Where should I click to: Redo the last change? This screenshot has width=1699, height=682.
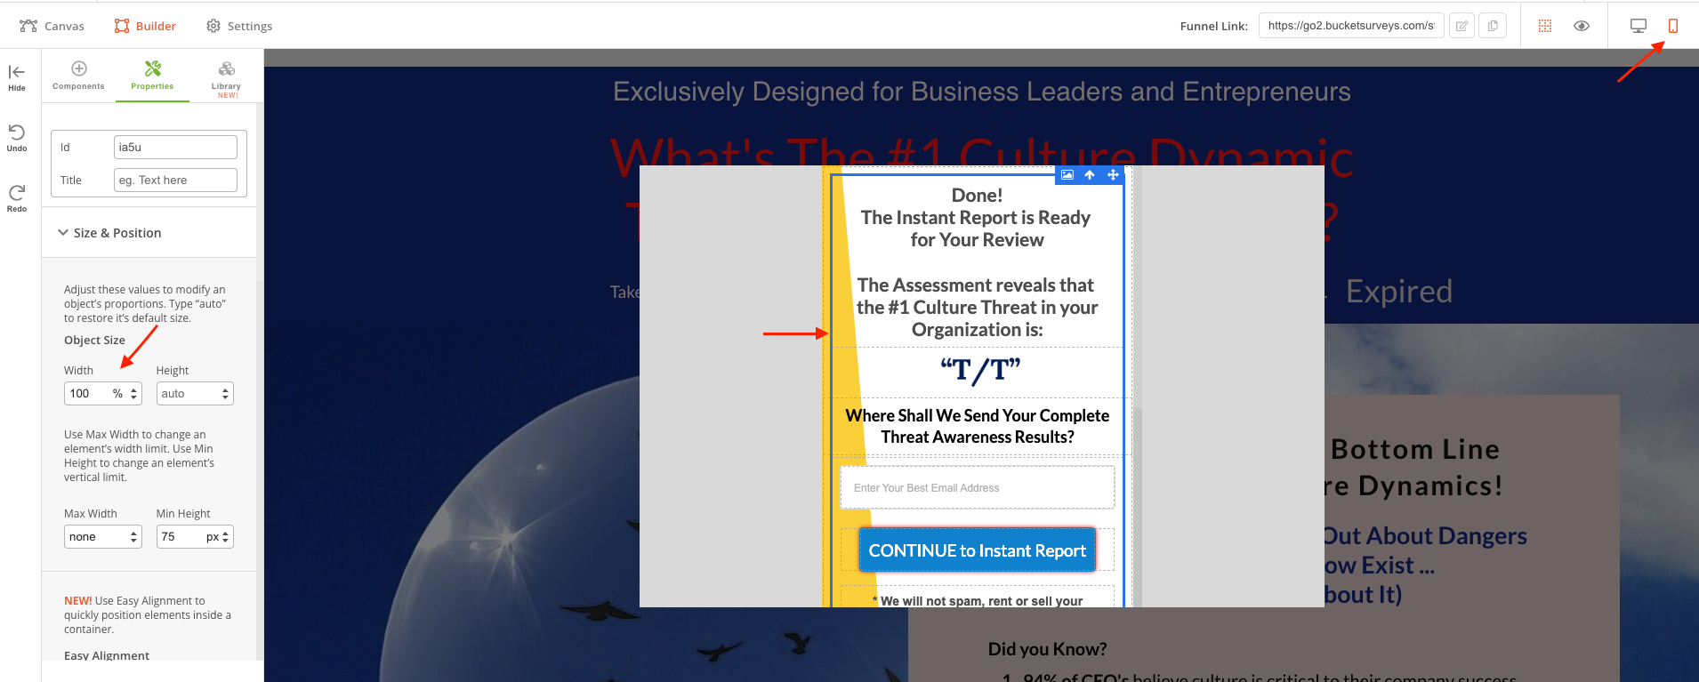pos(17,198)
